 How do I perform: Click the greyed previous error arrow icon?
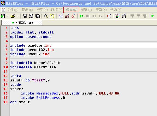[132, 16]
